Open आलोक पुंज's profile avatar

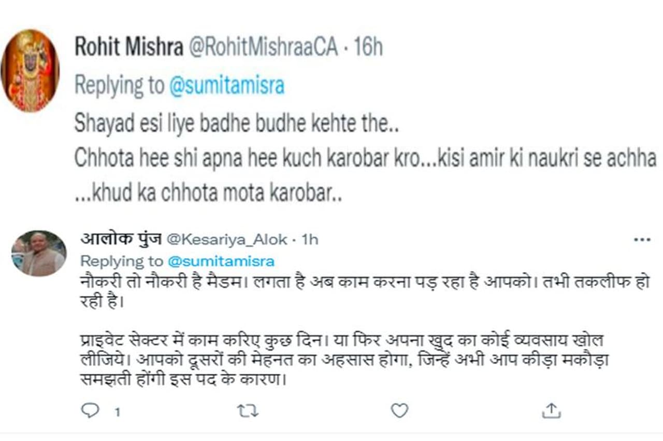coord(39,253)
